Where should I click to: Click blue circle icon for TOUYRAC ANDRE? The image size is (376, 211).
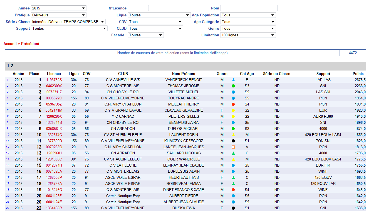click(x=233, y=98)
